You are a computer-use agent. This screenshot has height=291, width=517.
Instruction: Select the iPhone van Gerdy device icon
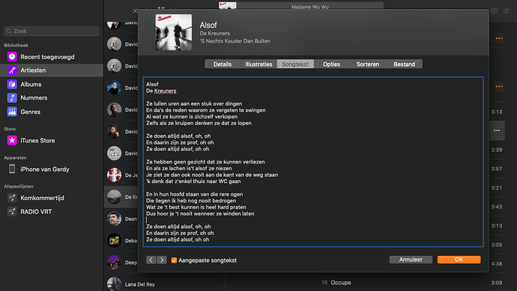coord(12,169)
